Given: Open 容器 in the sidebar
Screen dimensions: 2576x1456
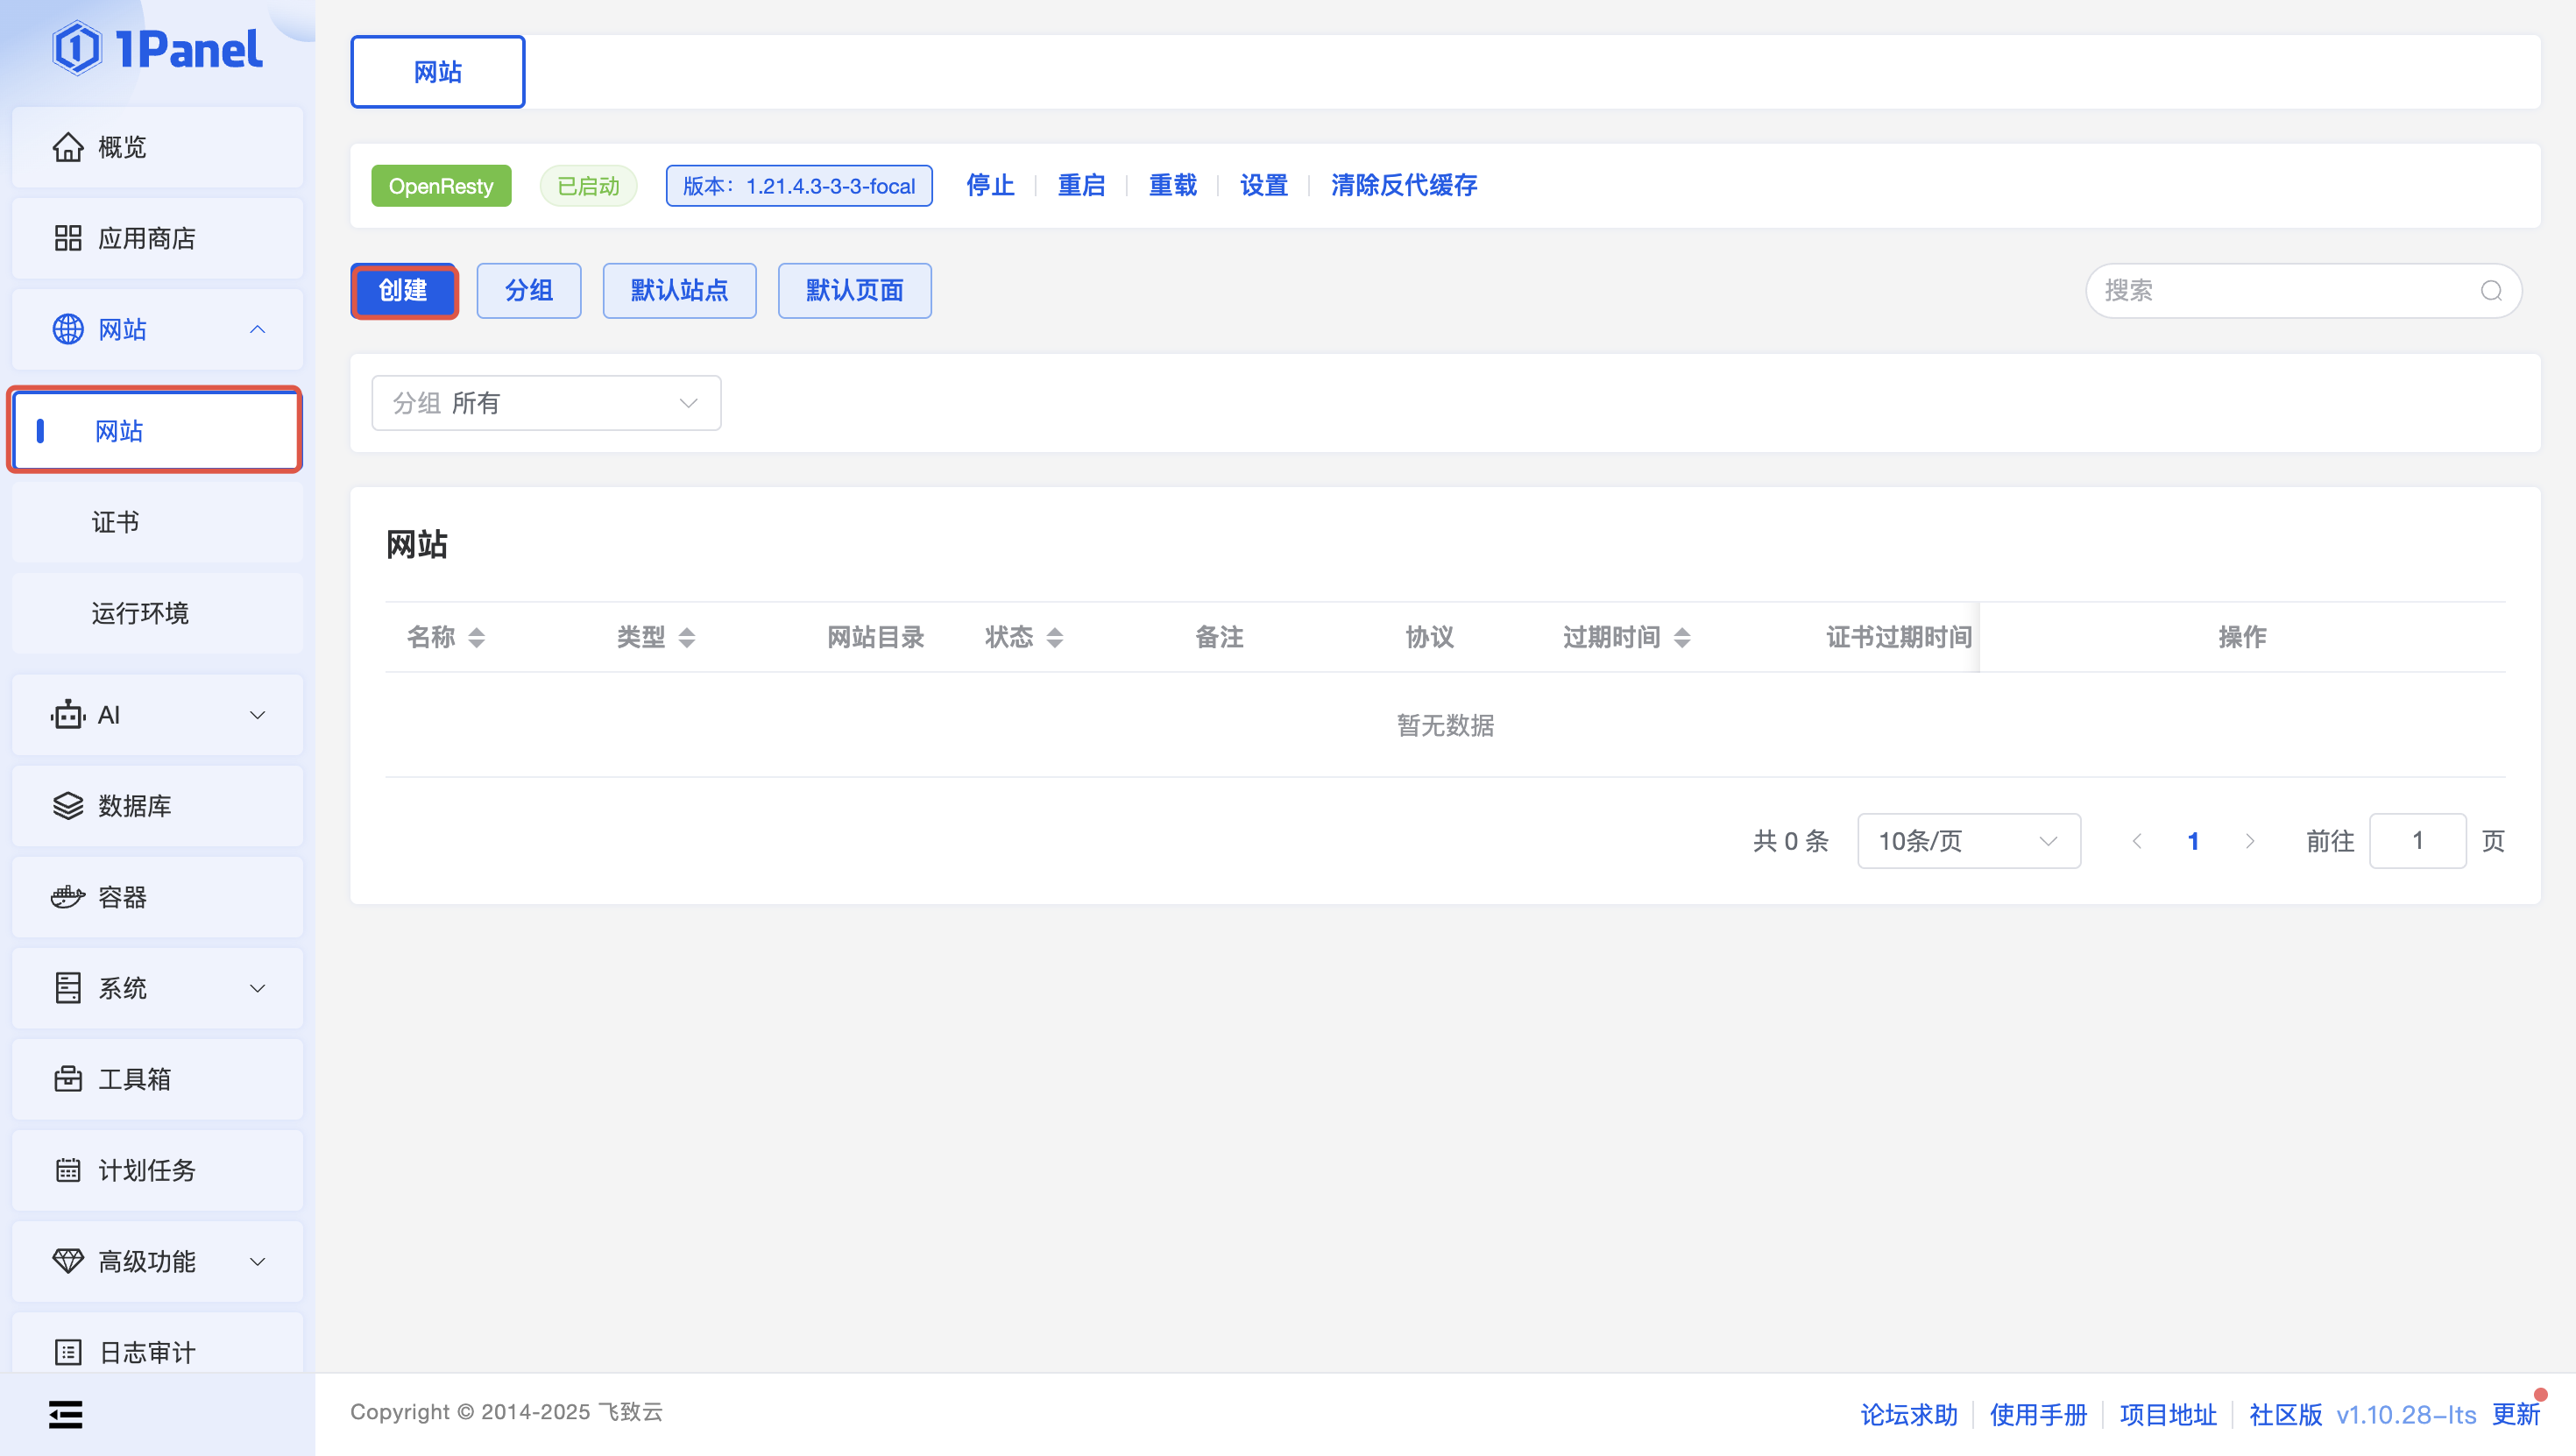Looking at the screenshot, I should point(157,897).
